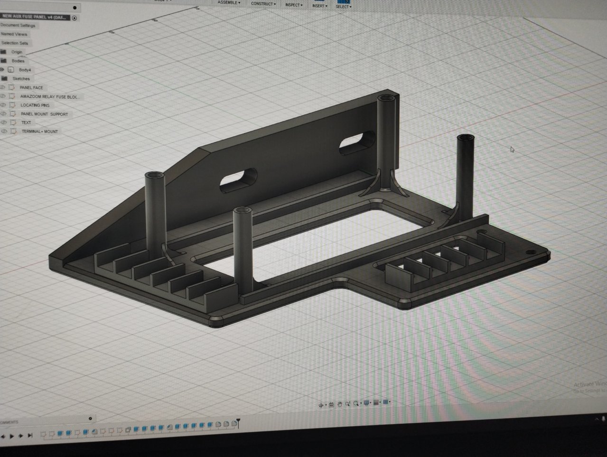Collapse the browser panel with its header dot
Screen dimensions: 607x457
[75, 8]
